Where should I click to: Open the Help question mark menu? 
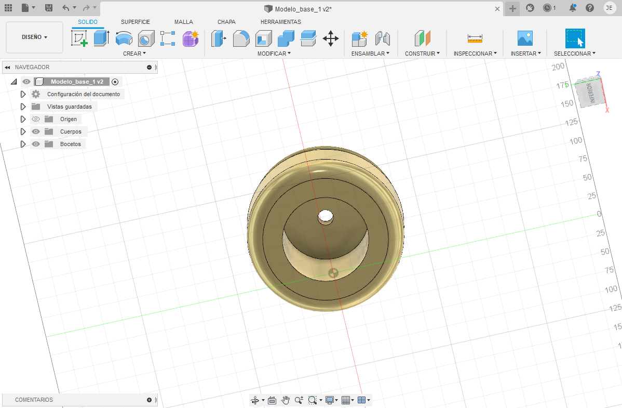coord(590,8)
